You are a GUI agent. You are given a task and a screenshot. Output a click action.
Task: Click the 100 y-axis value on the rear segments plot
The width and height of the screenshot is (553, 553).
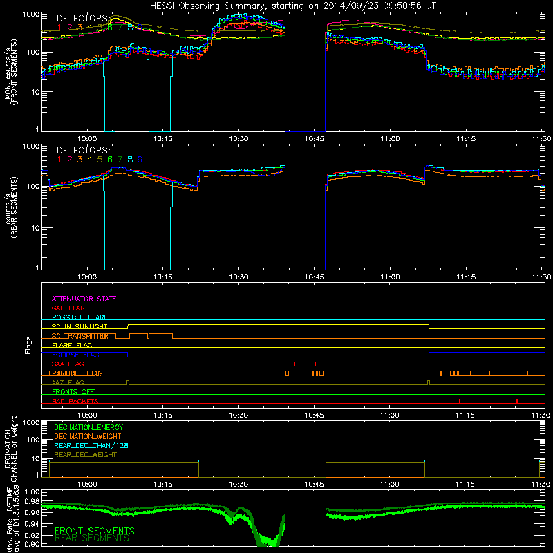point(33,187)
